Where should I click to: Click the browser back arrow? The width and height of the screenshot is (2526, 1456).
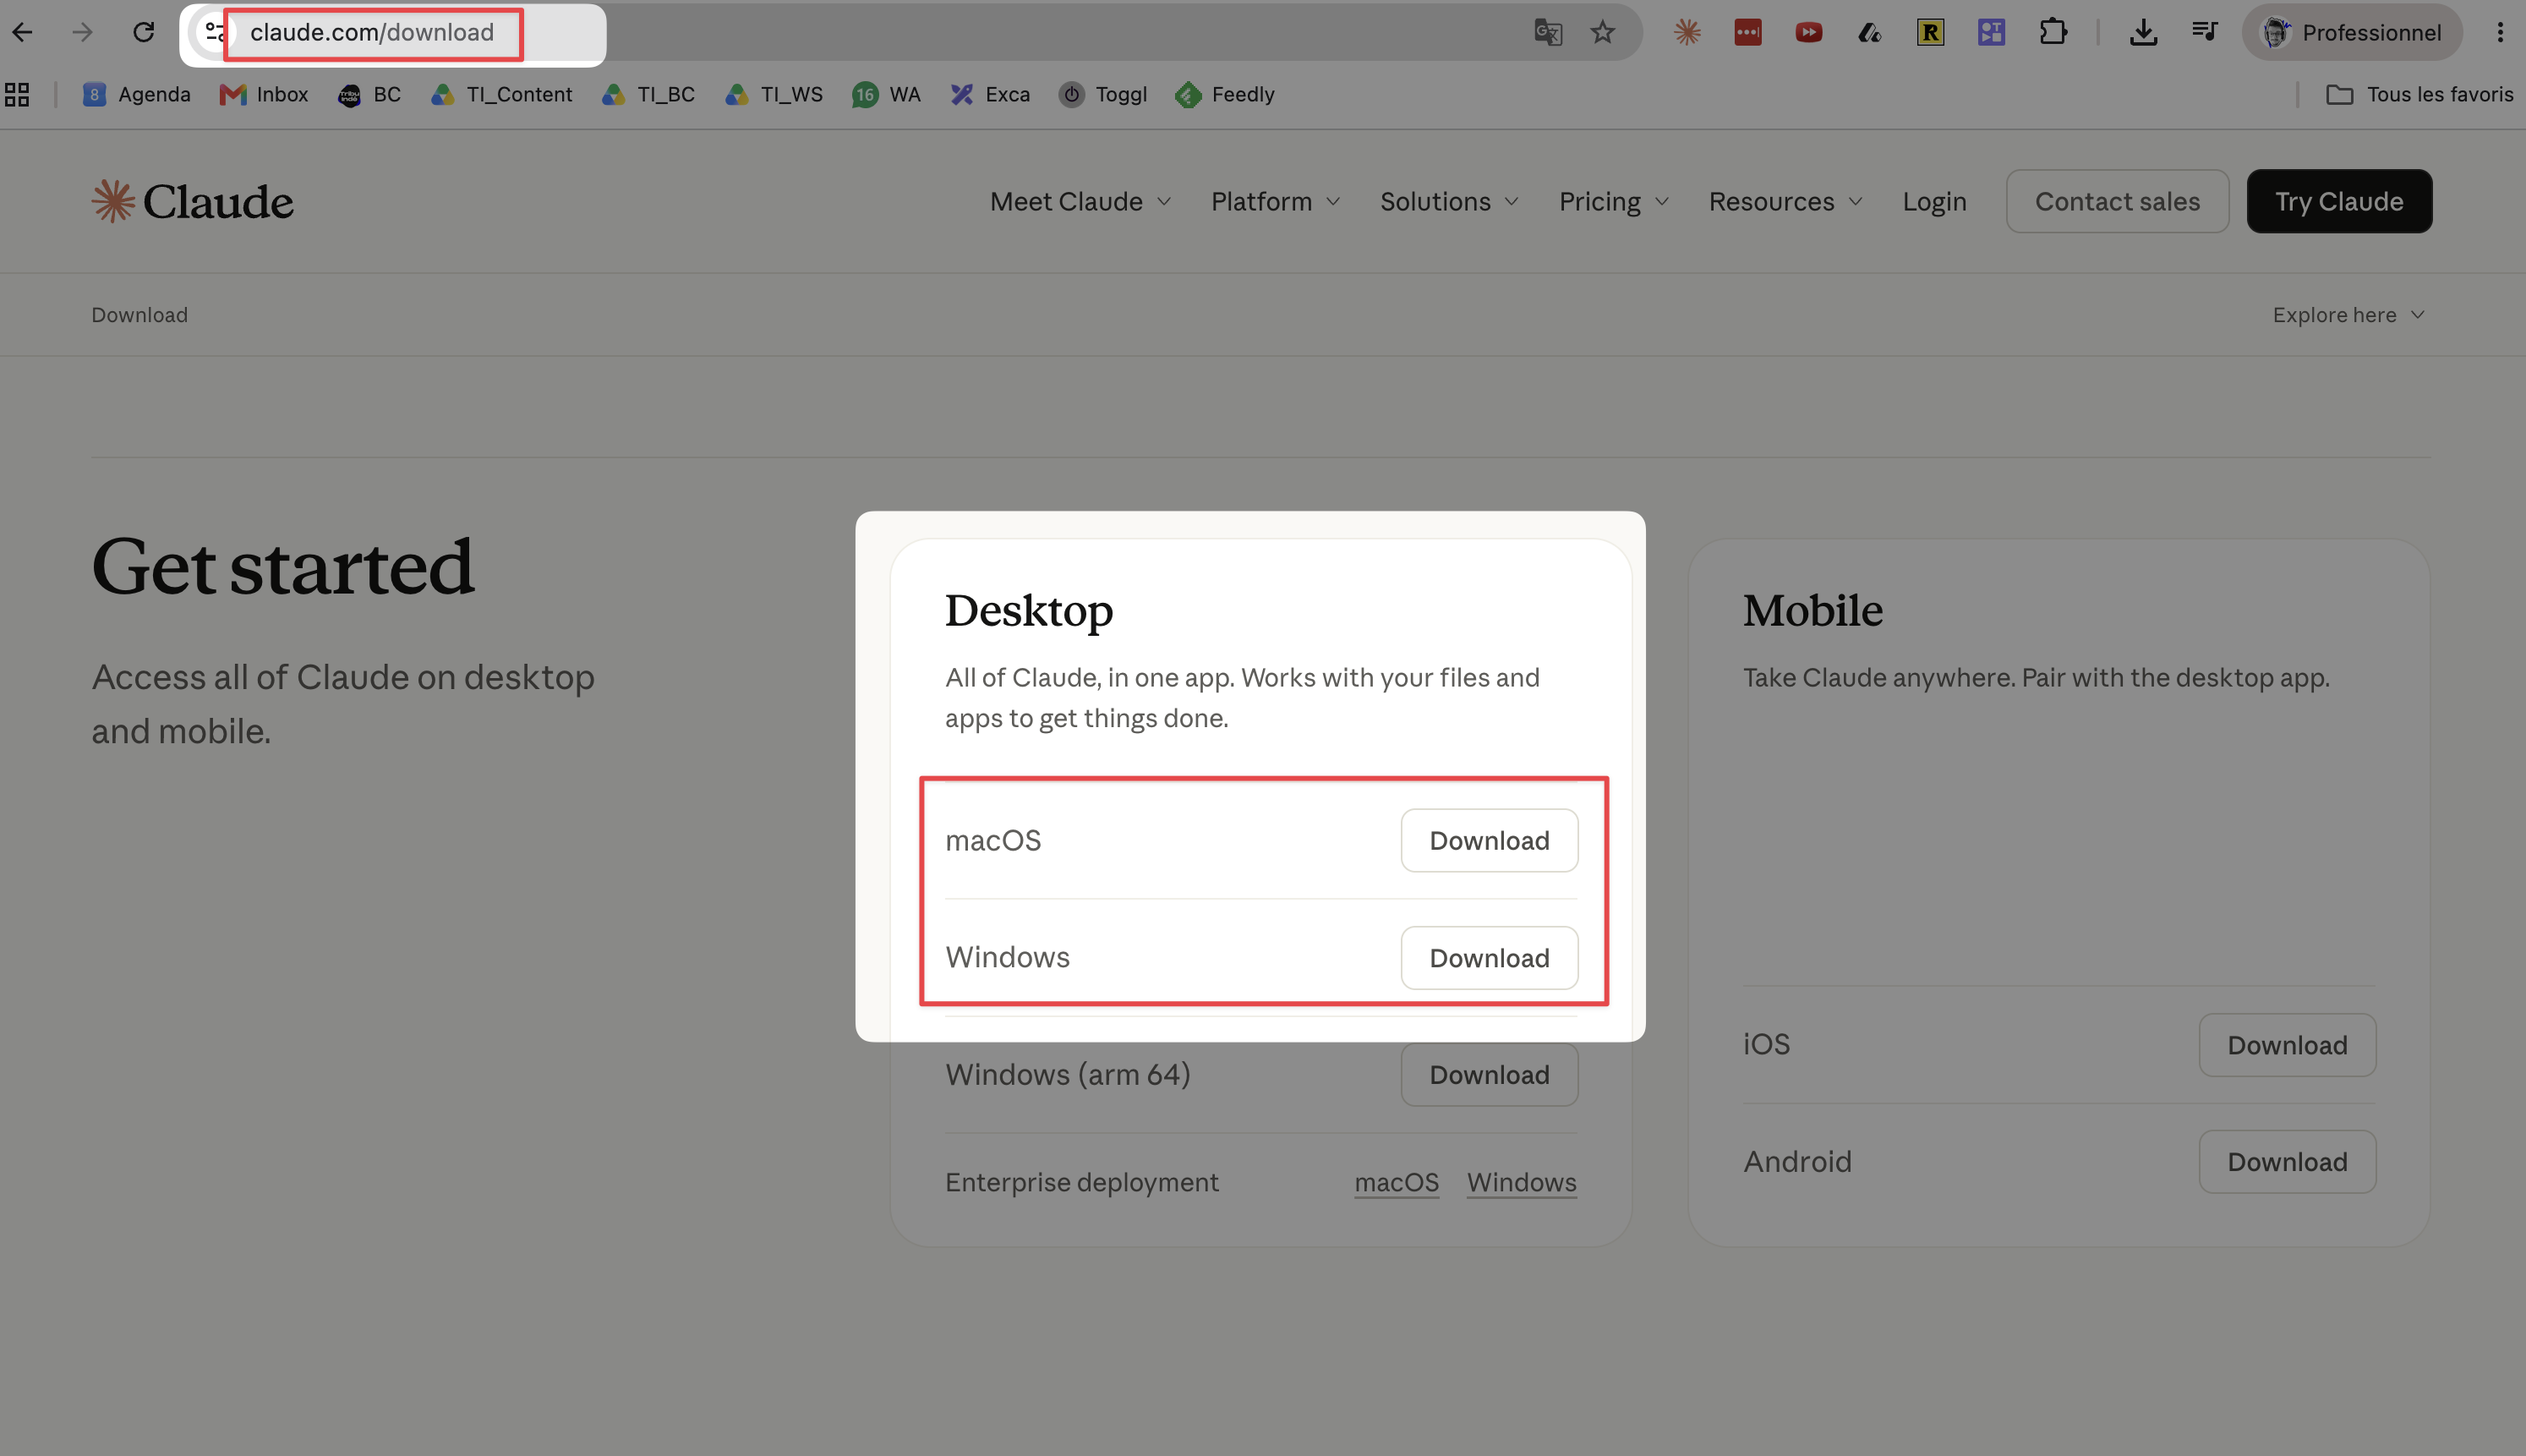(x=22, y=32)
